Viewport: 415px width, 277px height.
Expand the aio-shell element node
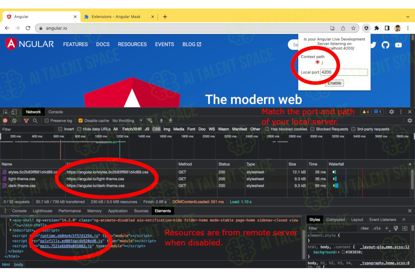11,220
